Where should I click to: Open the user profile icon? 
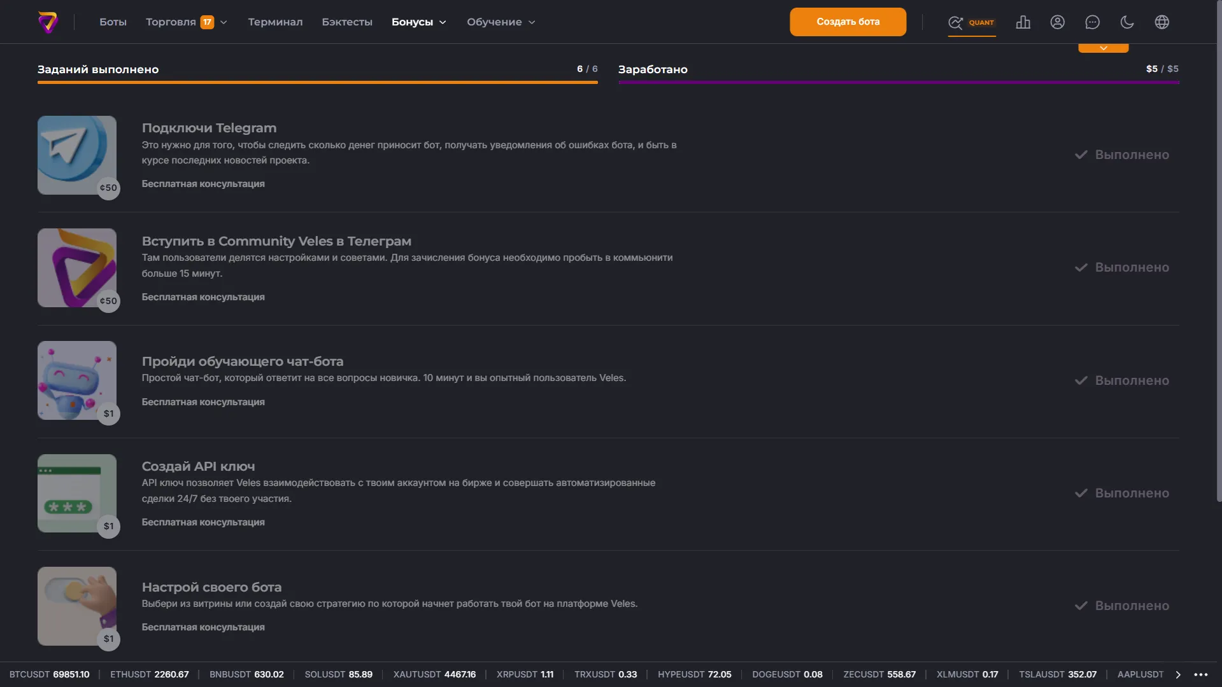(x=1058, y=22)
